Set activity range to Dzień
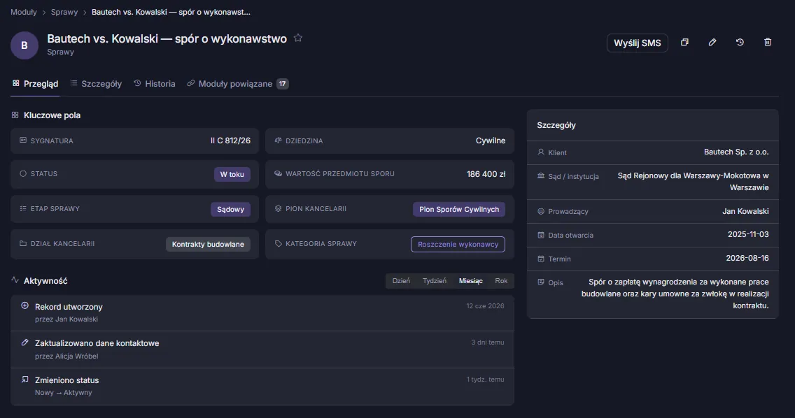This screenshot has width=795, height=418. point(401,281)
